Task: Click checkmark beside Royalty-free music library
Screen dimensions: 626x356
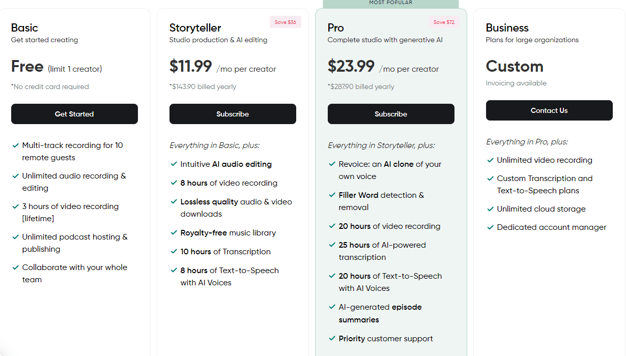Action: [x=174, y=233]
